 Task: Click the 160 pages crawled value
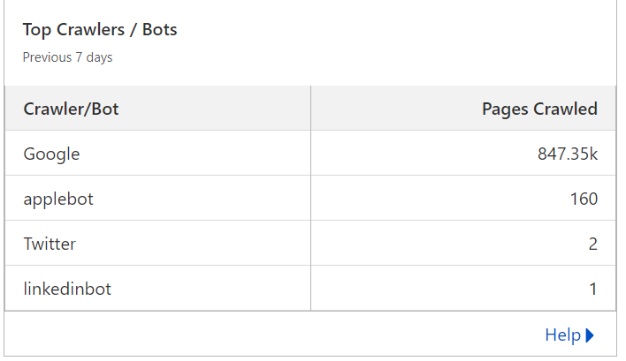[584, 199]
